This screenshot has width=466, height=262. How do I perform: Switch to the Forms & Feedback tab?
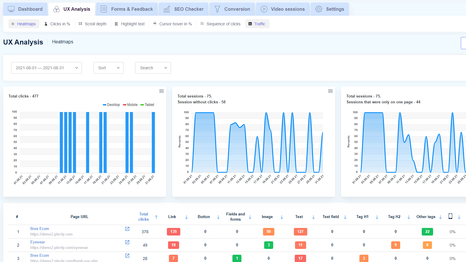127,9
